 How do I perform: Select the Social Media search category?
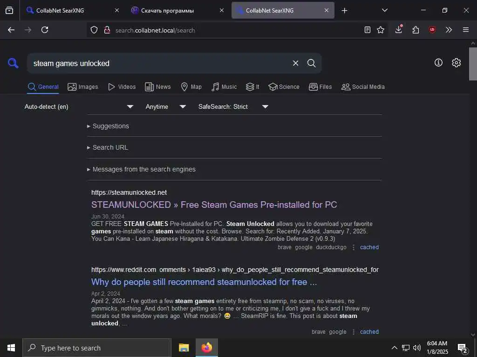363,87
